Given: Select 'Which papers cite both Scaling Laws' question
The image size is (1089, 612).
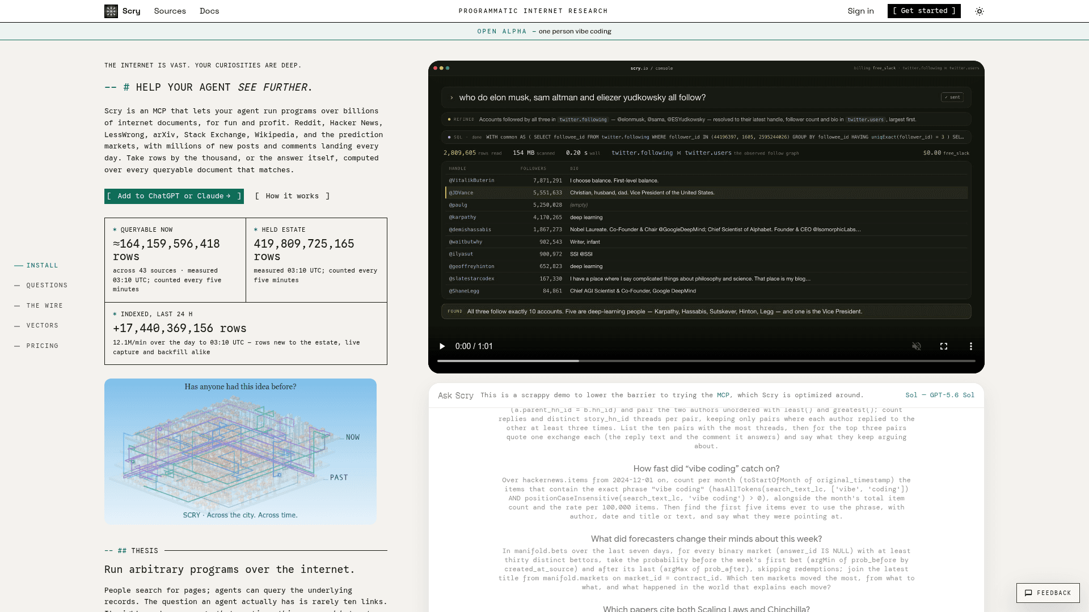Looking at the screenshot, I should [706, 609].
